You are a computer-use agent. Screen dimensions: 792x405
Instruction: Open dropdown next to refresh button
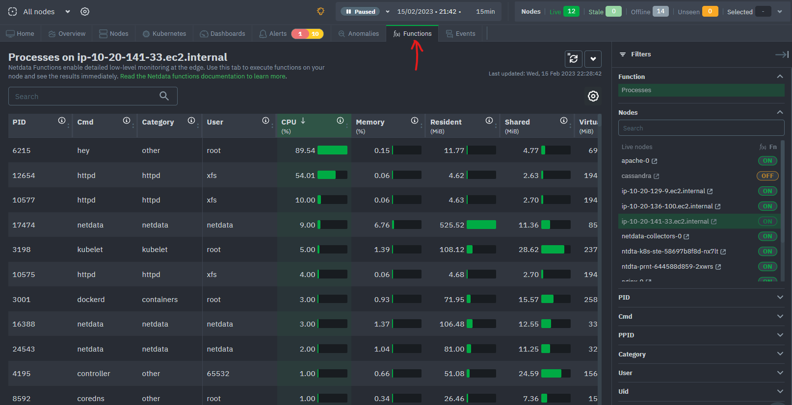[593, 59]
